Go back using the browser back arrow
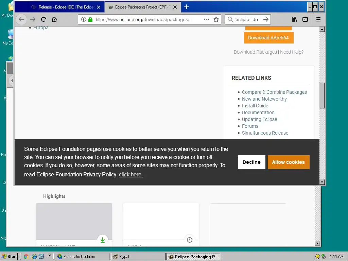The width and height of the screenshot is (348, 261). pyautogui.click(x=21, y=19)
